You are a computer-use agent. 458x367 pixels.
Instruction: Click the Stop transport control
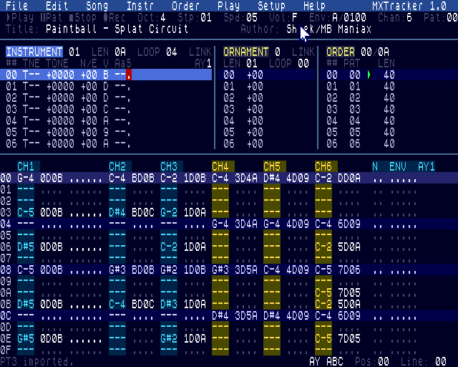pyautogui.click(x=83, y=18)
